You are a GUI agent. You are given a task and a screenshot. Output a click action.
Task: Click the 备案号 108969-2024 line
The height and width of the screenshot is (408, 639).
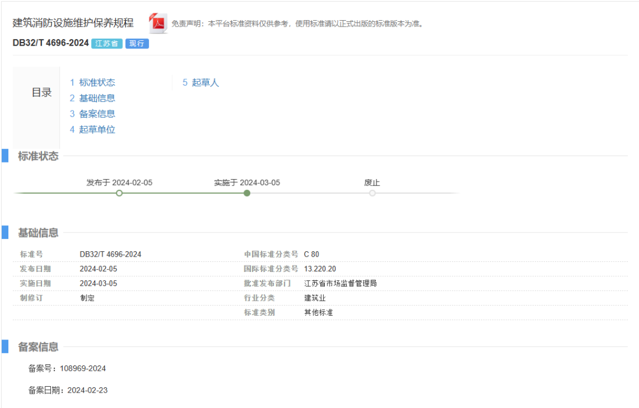pyautogui.click(x=67, y=368)
